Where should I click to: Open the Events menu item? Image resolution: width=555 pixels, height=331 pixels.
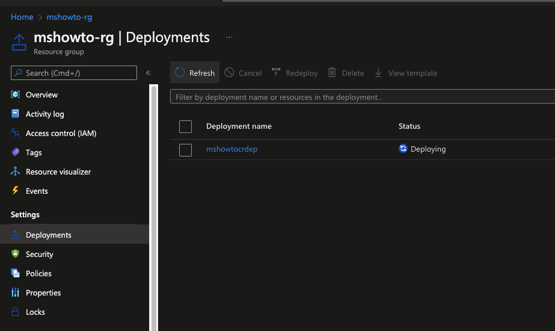37,191
